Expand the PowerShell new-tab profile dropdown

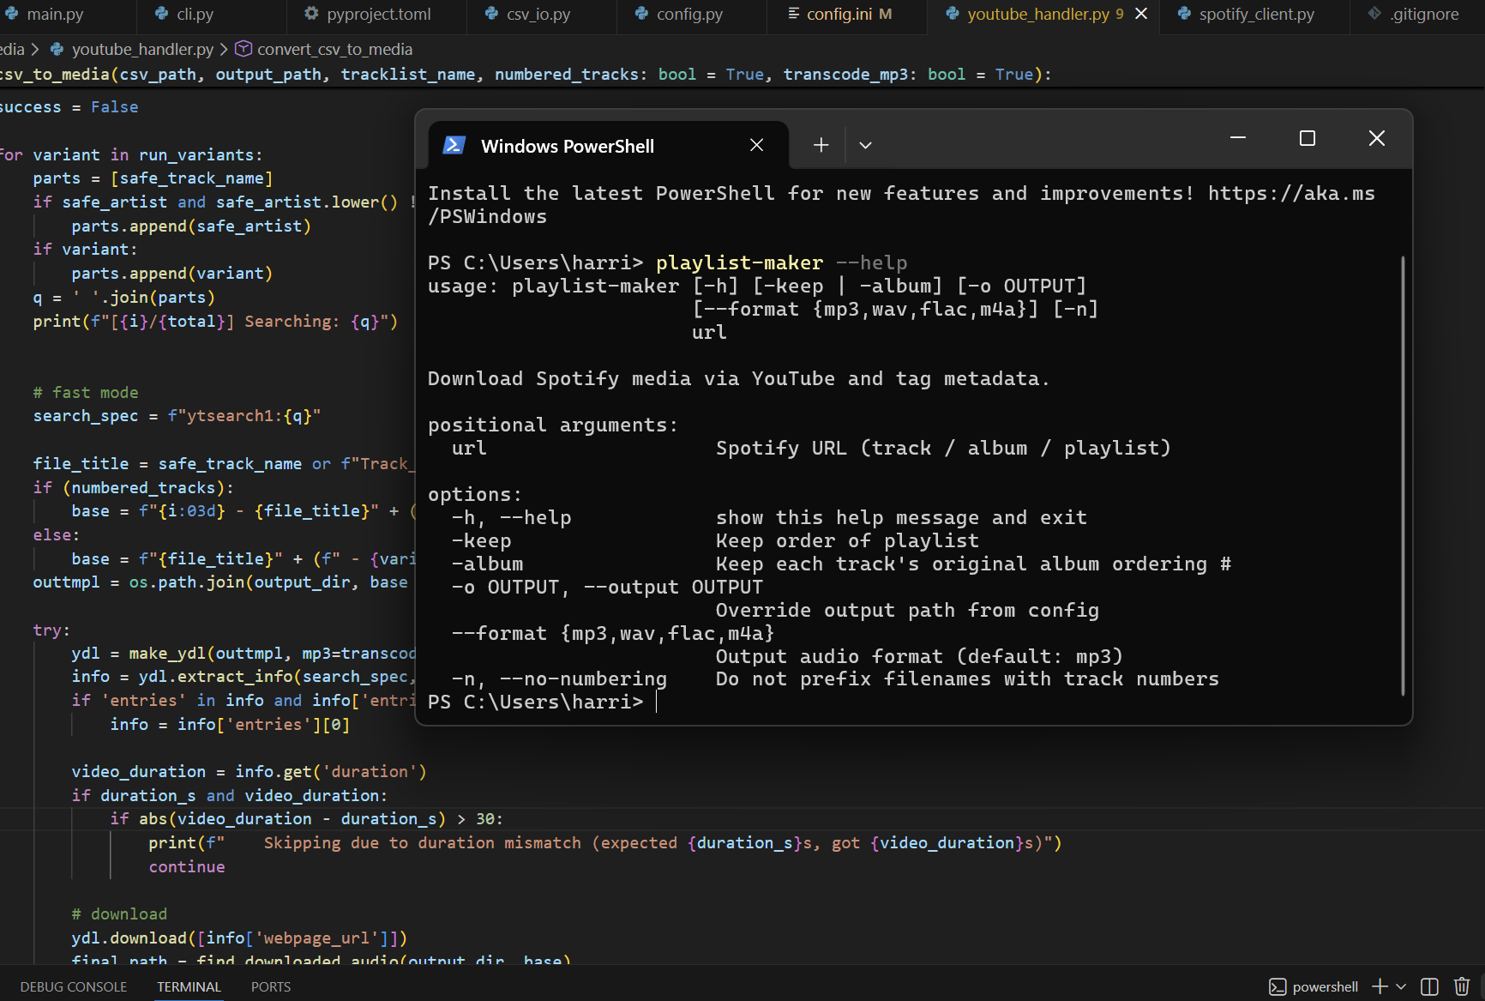pos(865,145)
